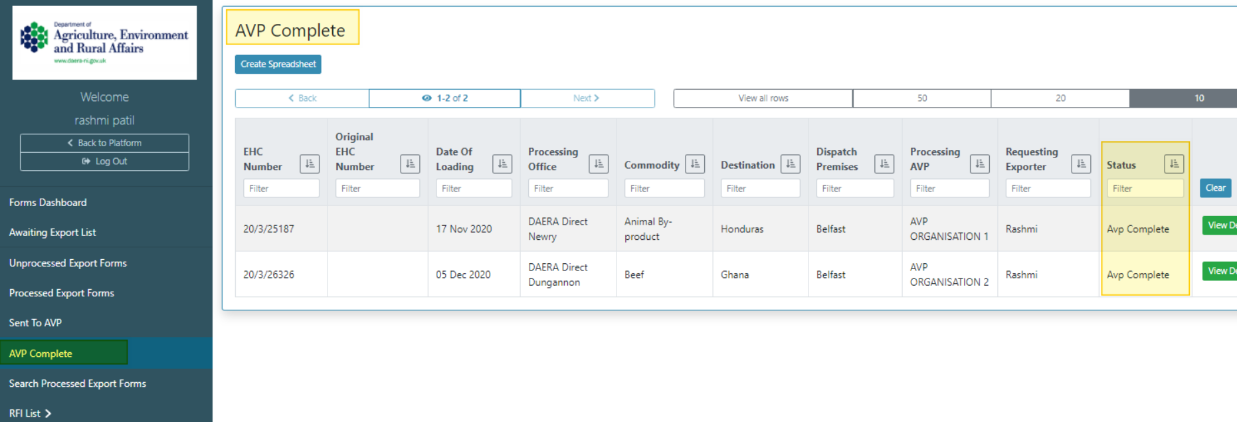The image size is (1237, 422).
Task: Focus the Original EHC Number filter field
Action: (x=377, y=189)
